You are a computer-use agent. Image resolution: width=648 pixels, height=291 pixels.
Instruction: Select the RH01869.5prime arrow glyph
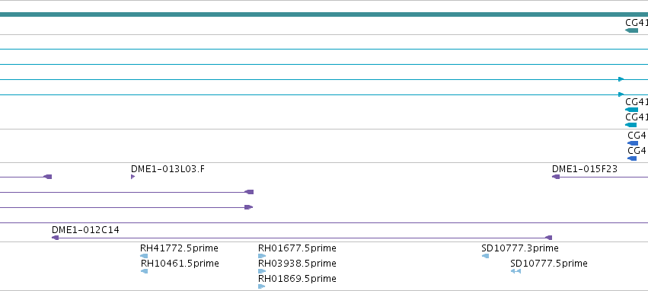[x=262, y=286]
